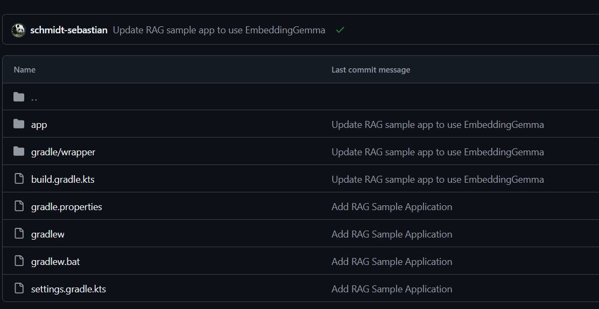Open the schmidt-sebastian author profile link
This screenshot has height=309, width=599.
[69, 30]
